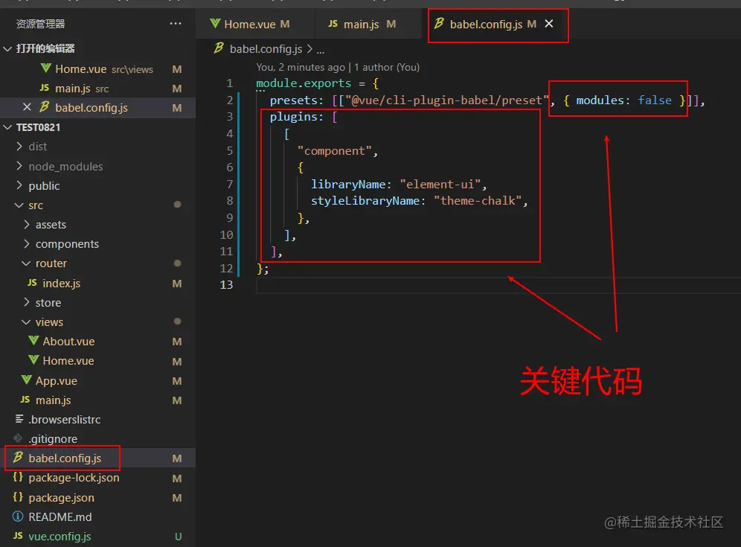Click the Vue icon on the Home.vue tab
The width and height of the screenshot is (741, 547).
[x=215, y=23]
